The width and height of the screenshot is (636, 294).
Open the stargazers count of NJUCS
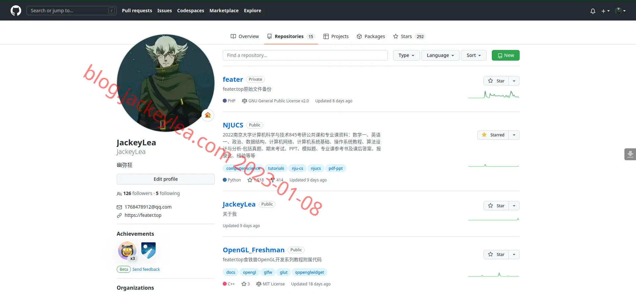click(256, 180)
